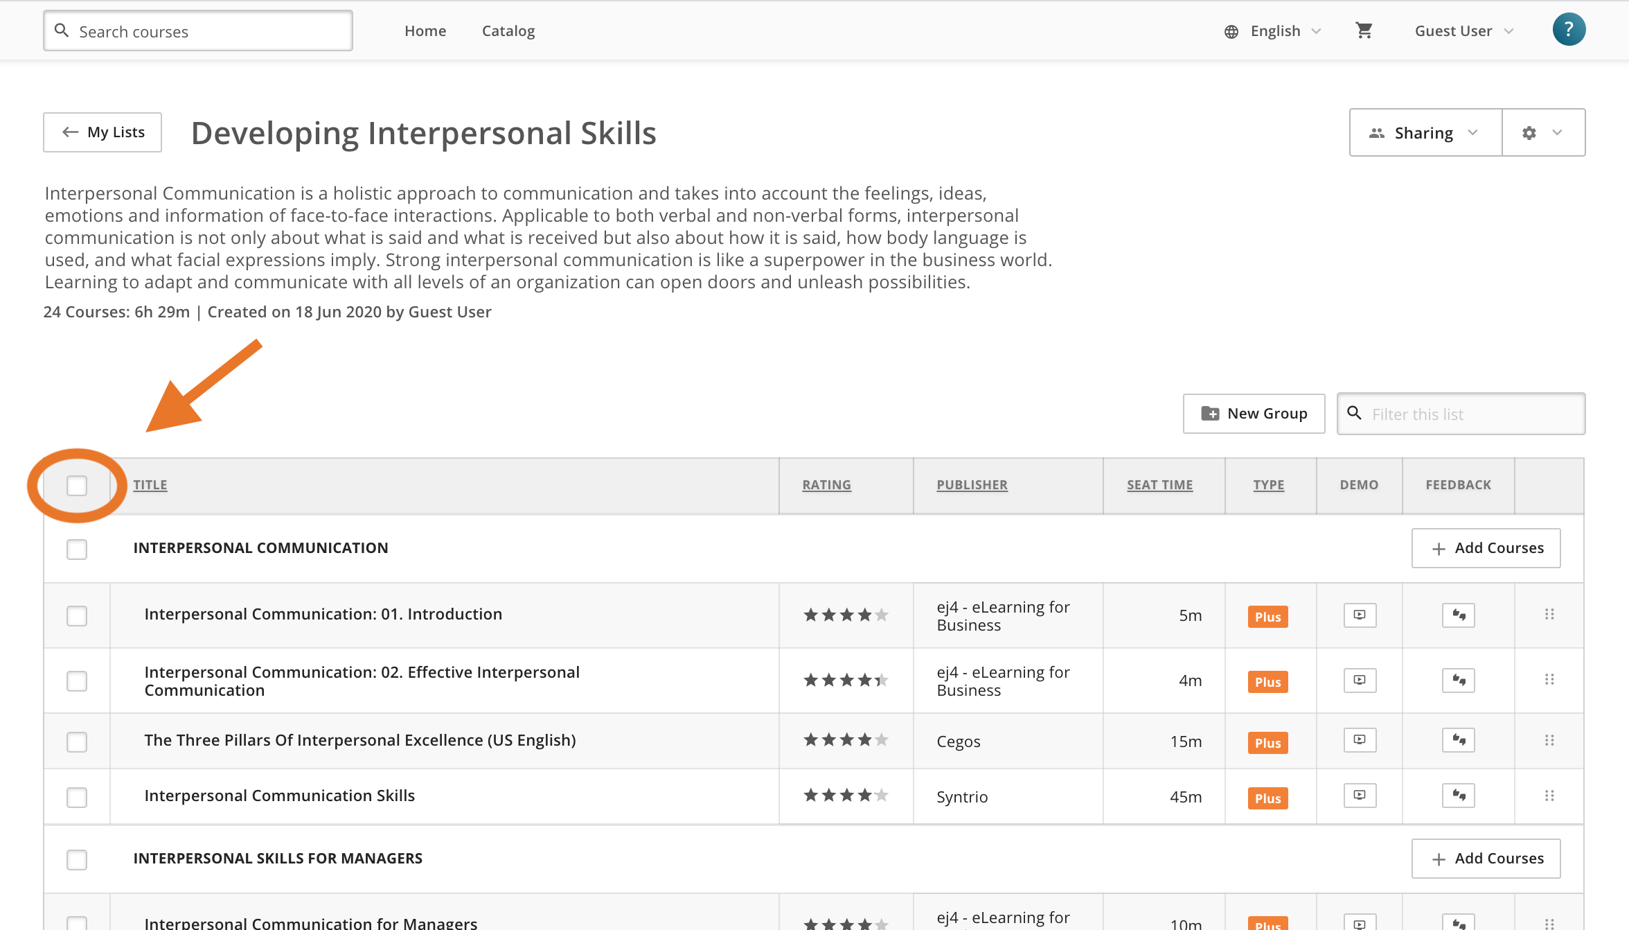Screen dimensions: 1629x930
Task: Select checkbox for Interpersonal Communication Skills course
Action: pyautogui.click(x=77, y=798)
